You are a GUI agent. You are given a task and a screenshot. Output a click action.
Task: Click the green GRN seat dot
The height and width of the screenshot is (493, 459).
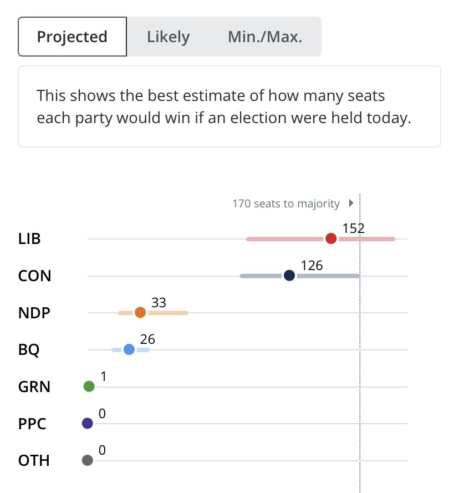[x=89, y=386]
